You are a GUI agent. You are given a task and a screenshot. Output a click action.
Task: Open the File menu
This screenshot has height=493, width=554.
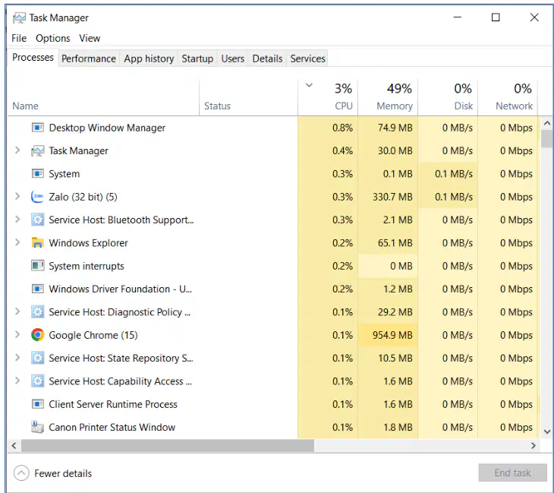pos(19,38)
